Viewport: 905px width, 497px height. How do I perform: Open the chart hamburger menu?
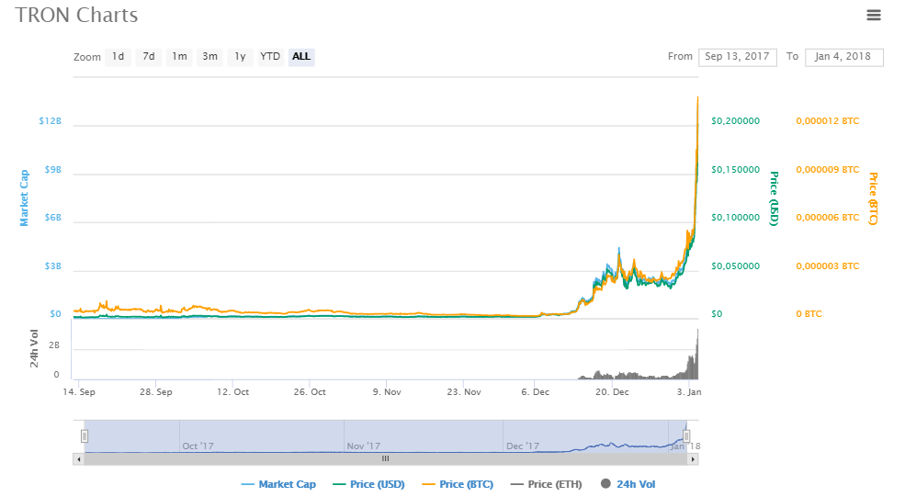(873, 15)
